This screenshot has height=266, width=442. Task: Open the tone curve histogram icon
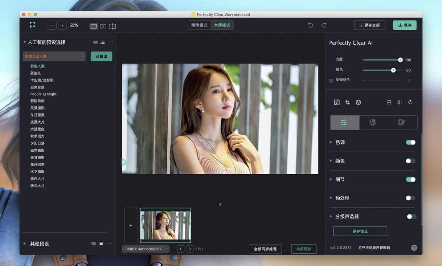pos(337,102)
